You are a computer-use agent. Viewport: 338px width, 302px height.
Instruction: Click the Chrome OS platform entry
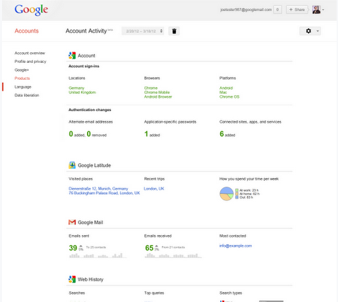[230, 96]
